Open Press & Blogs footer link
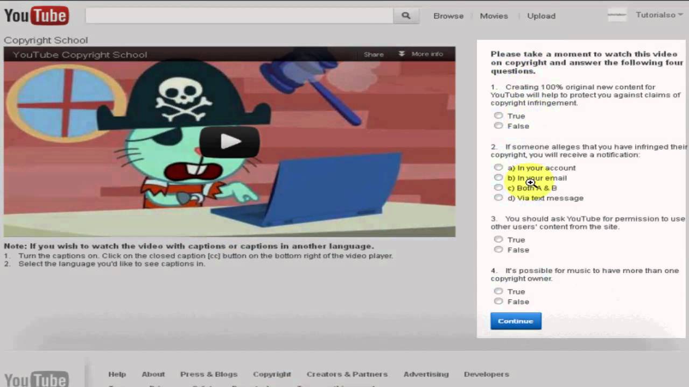The image size is (689, 387). (x=209, y=374)
